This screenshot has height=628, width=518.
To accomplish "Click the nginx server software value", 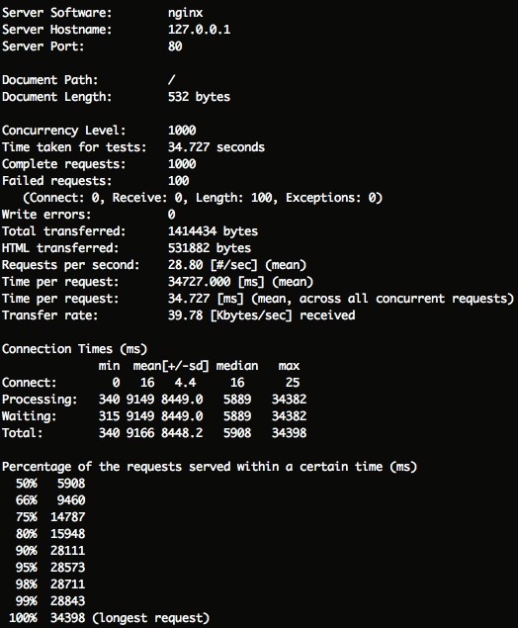I will click(x=185, y=13).
